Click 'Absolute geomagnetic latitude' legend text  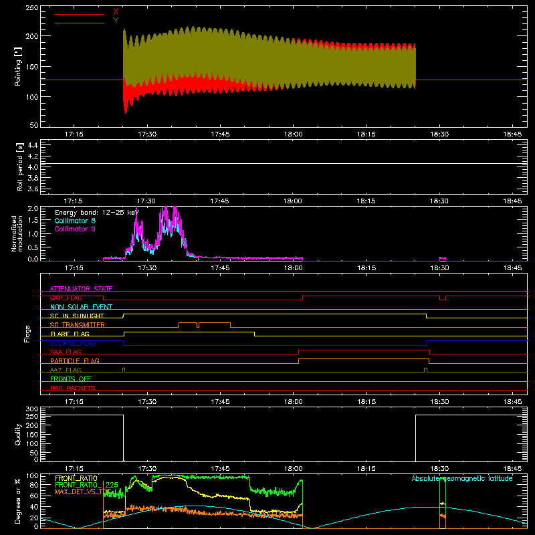pos(462,478)
